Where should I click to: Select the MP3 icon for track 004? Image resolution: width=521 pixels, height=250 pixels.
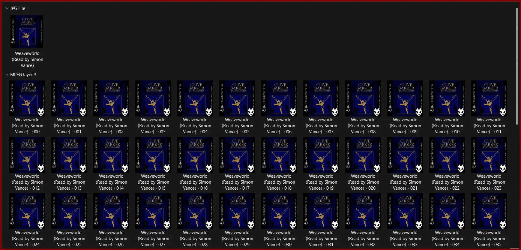pyautogui.click(x=195, y=98)
